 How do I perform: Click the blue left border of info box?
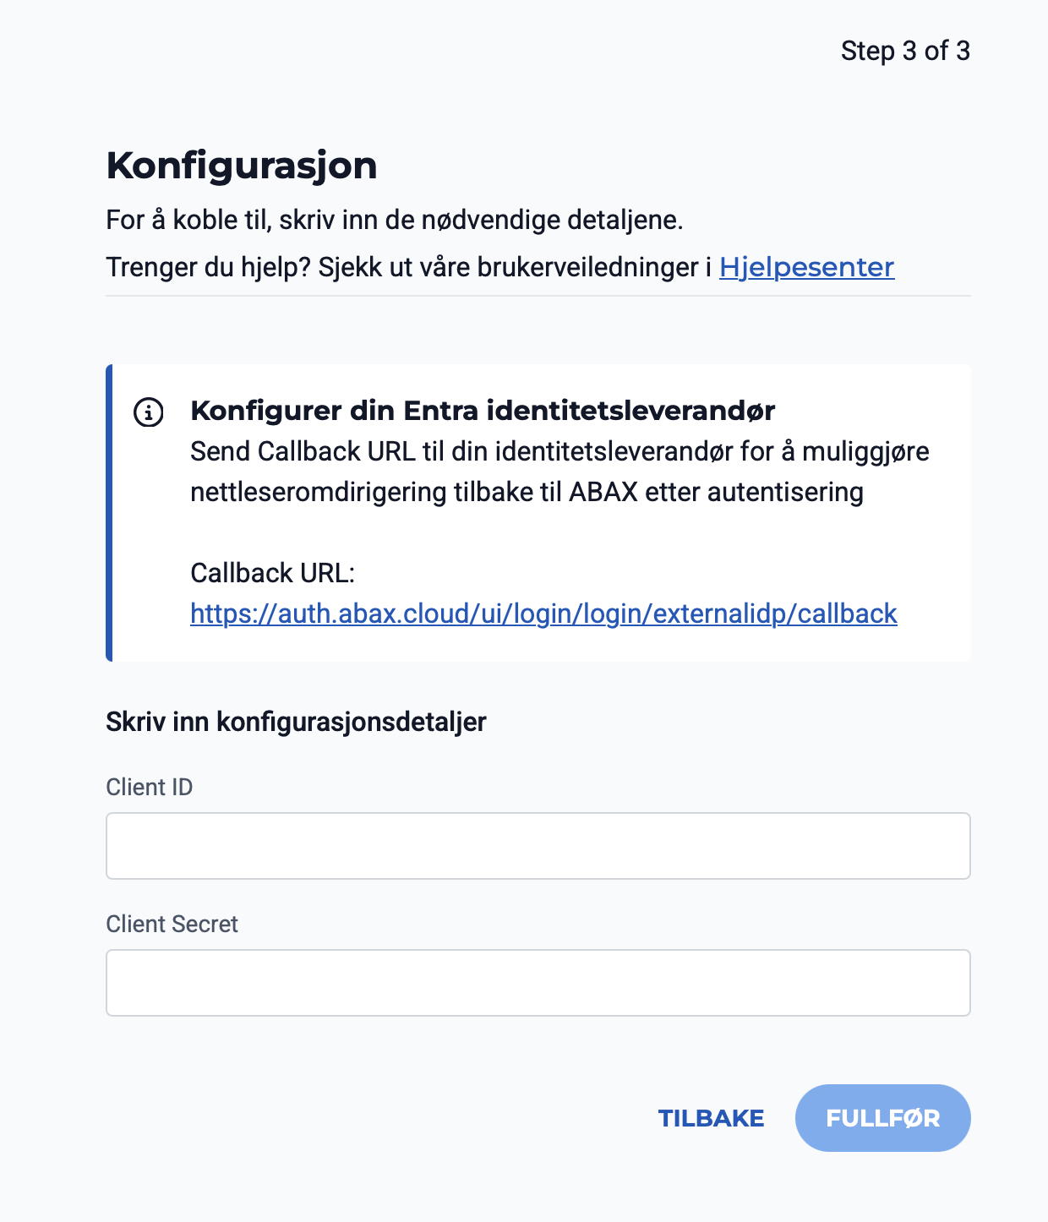click(109, 512)
